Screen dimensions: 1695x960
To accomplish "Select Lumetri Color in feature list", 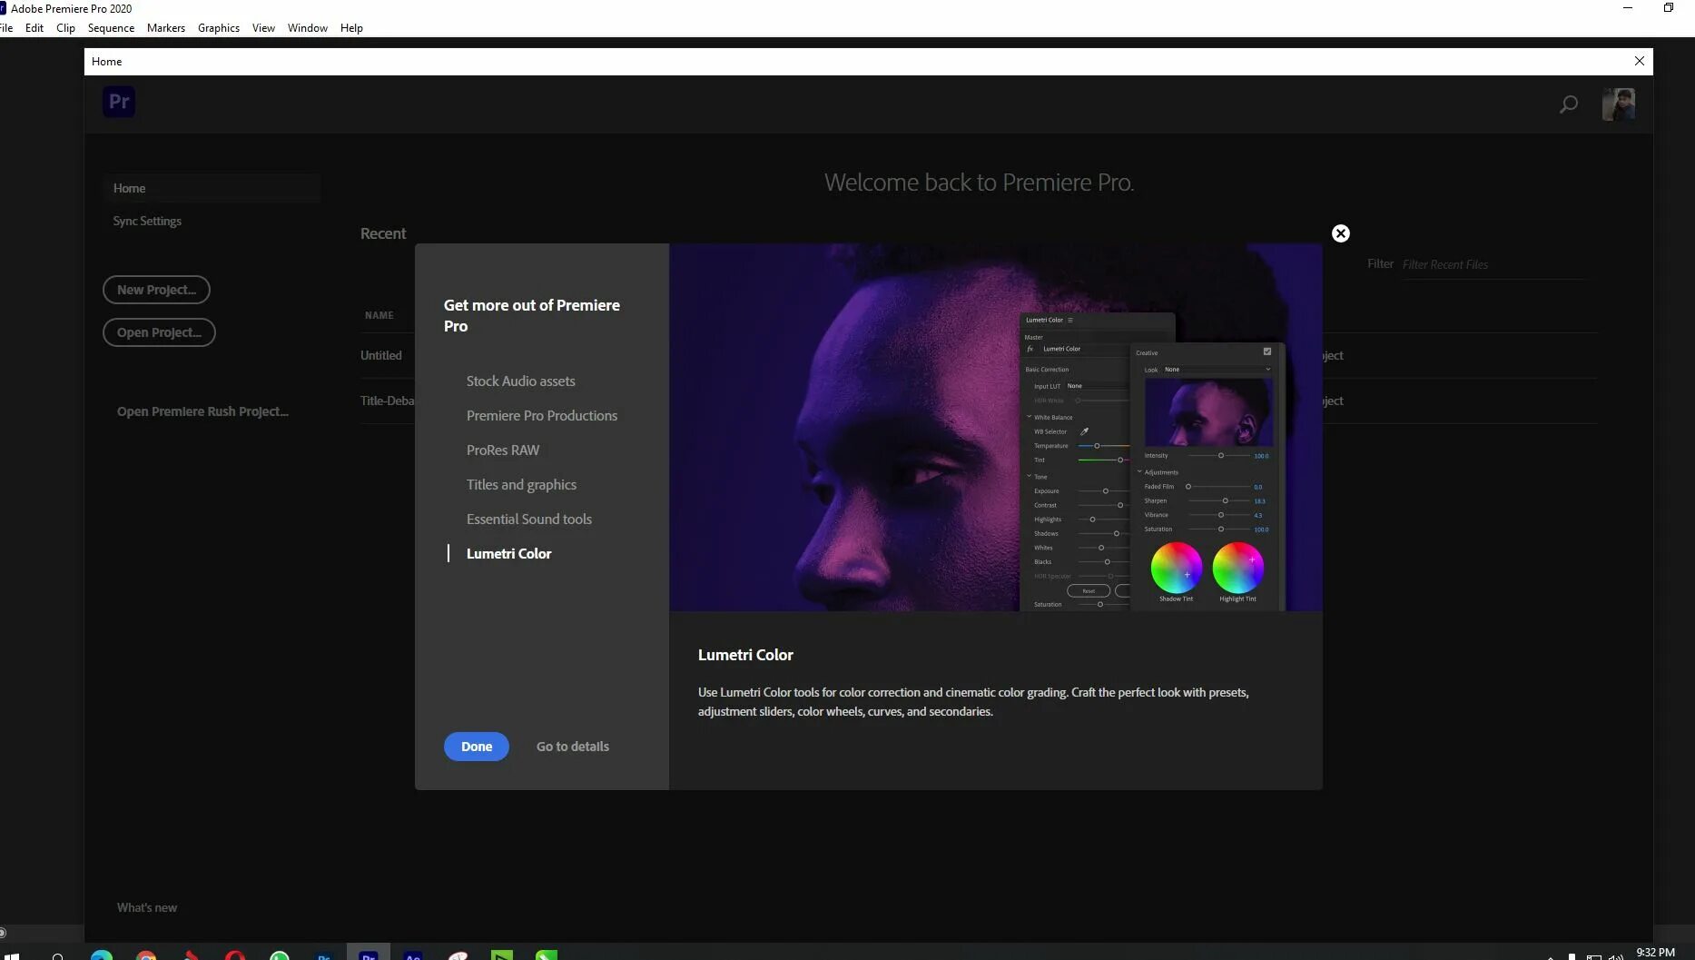I will coord(509,554).
